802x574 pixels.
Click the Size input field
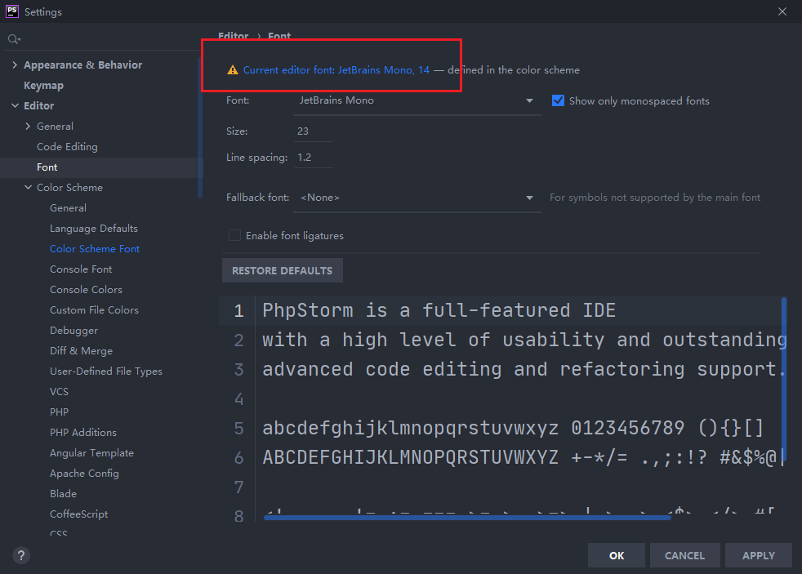pyautogui.click(x=314, y=131)
